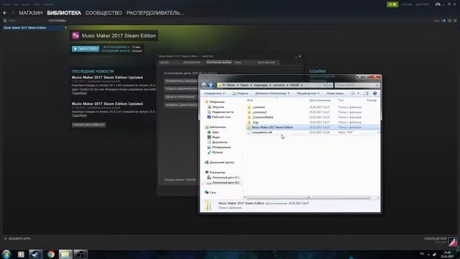The image size is (460, 259).
Task: Open the РАСПЕРДОЛИВАТЕЛЬ profile tab
Action: pyautogui.click(x=155, y=13)
